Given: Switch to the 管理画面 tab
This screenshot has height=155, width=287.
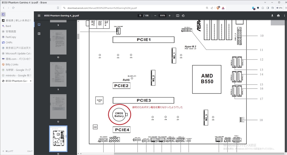Looking at the screenshot, I should (x=17, y=31).
